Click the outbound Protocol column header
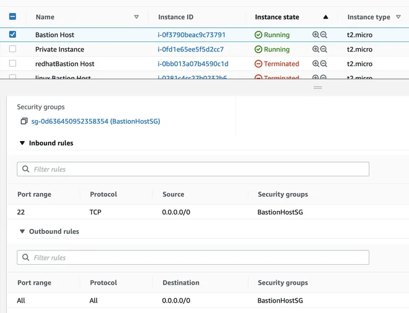409x313 pixels. (103, 283)
